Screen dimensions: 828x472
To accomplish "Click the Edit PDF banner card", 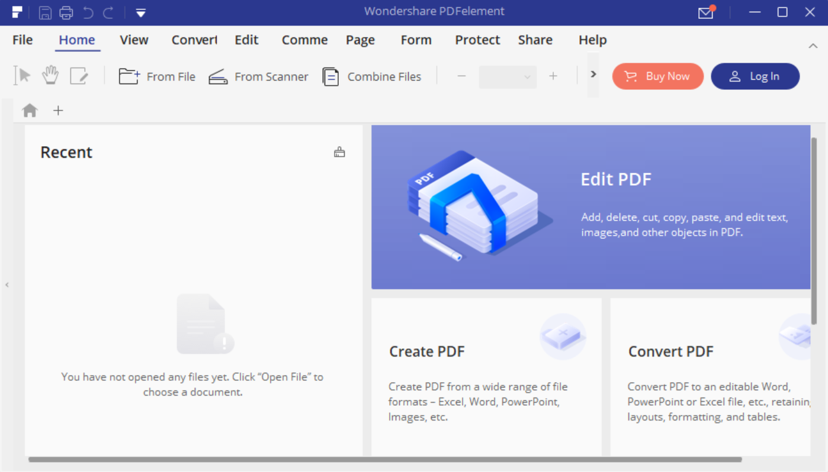I will click(x=590, y=207).
